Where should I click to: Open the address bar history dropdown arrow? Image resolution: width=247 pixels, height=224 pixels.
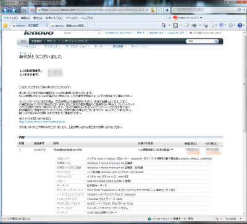(x=147, y=10)
